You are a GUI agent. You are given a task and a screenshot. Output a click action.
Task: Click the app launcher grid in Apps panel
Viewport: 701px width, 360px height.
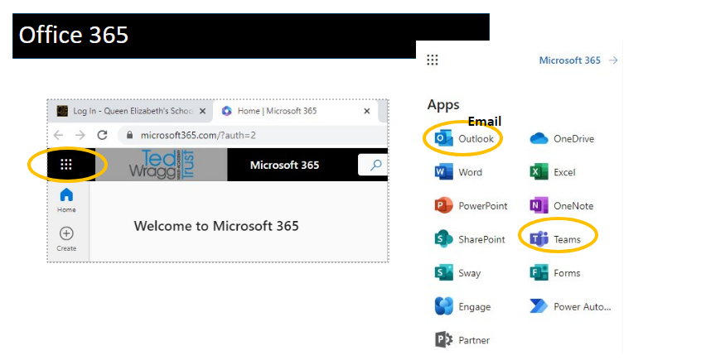coord(433,60)
